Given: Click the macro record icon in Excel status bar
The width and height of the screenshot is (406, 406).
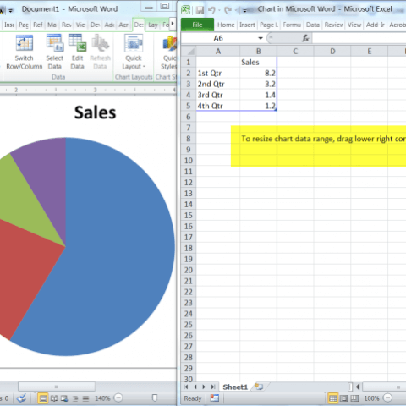Looking at the screenshot, I should click(214, 398).
